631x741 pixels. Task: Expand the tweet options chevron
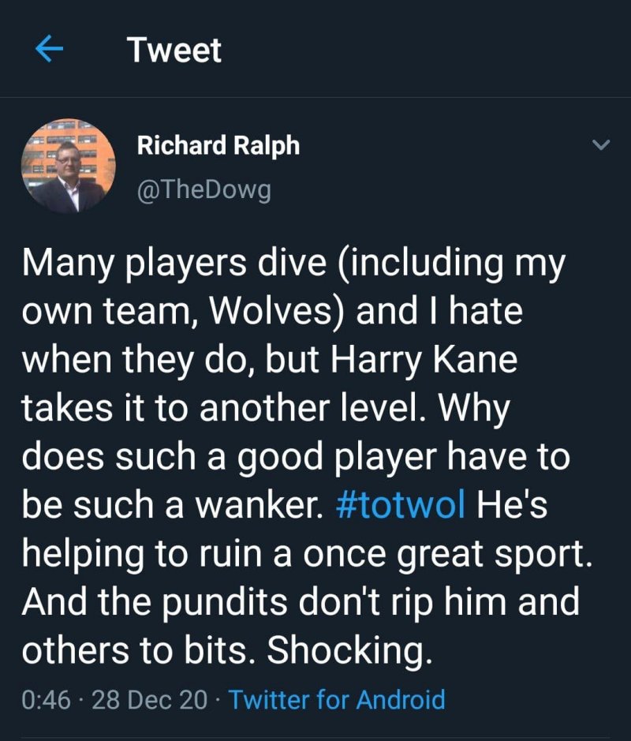[601, 145]
